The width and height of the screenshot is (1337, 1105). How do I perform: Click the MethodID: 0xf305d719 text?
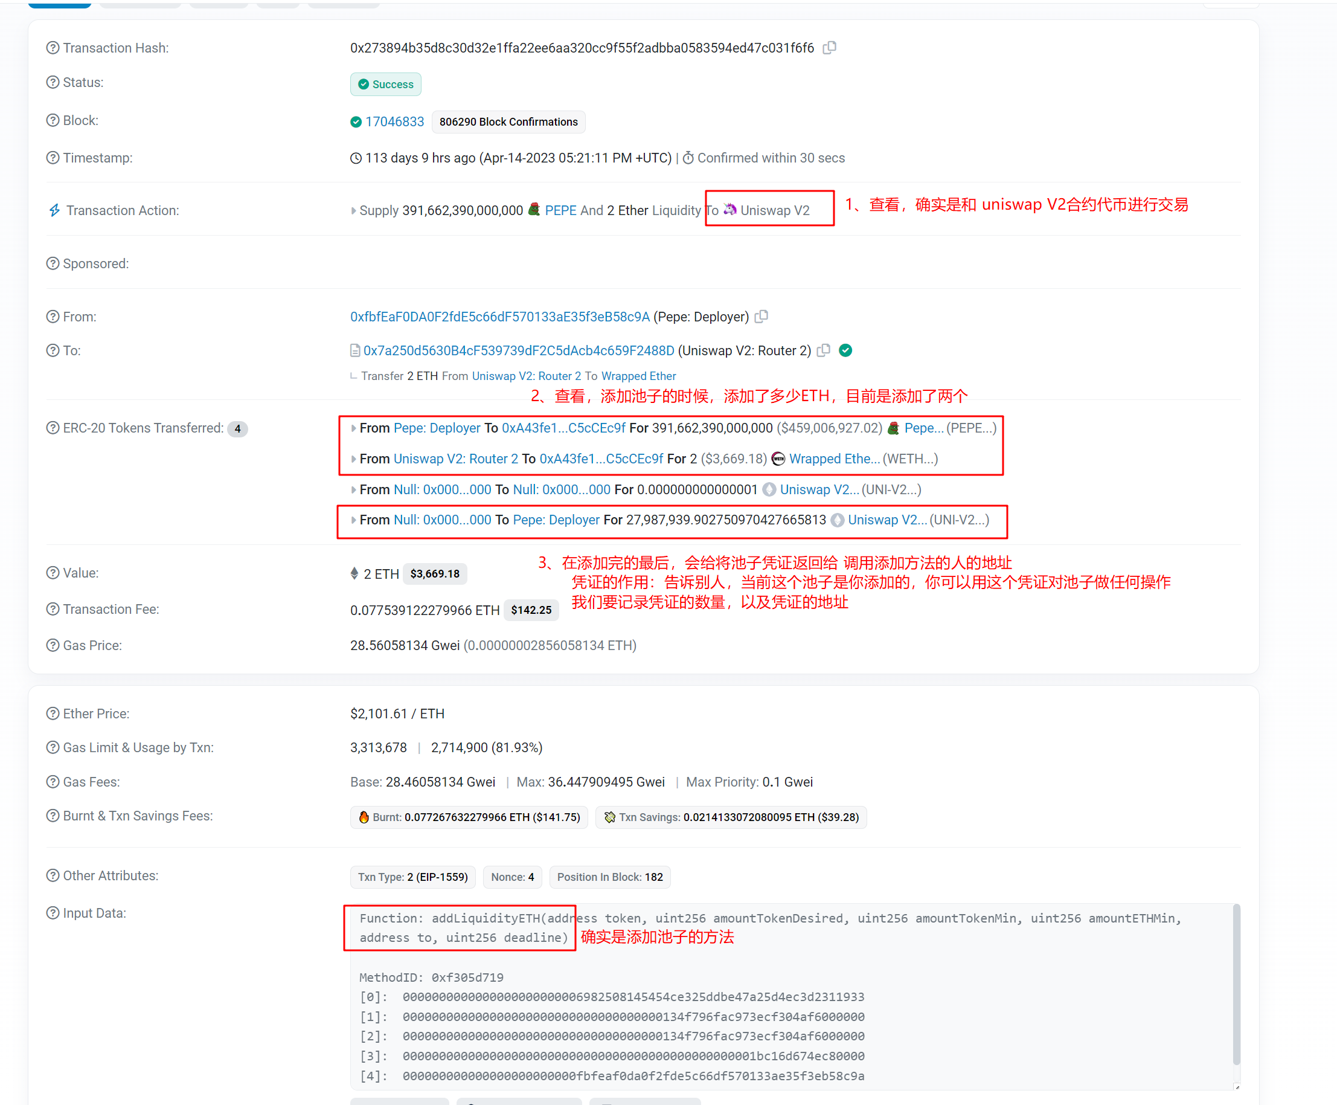pos(431,977)
